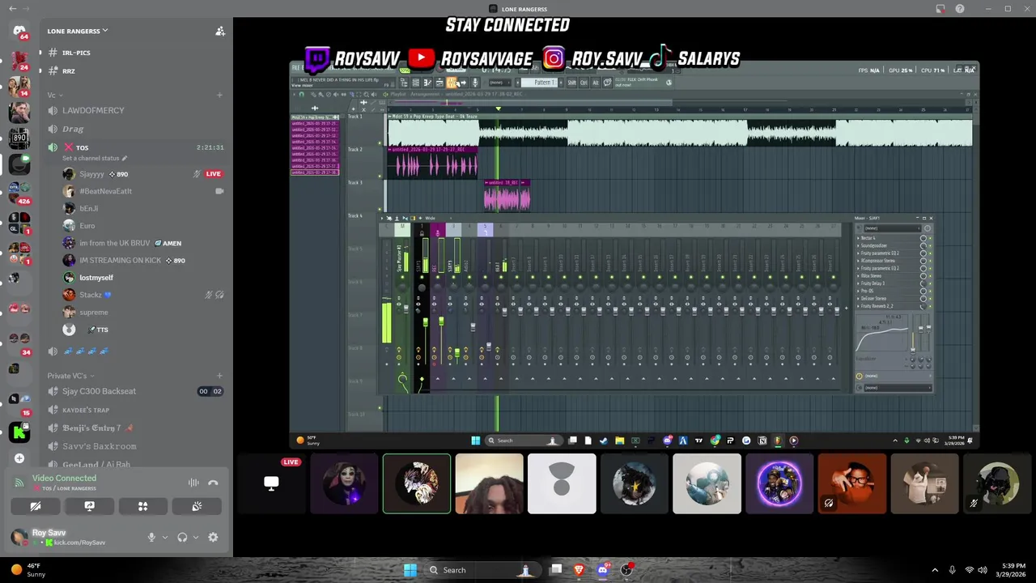Click the add a server plus icon
Image resolution: width=1036 pixels, height=583 pixels.
(19, 458)
